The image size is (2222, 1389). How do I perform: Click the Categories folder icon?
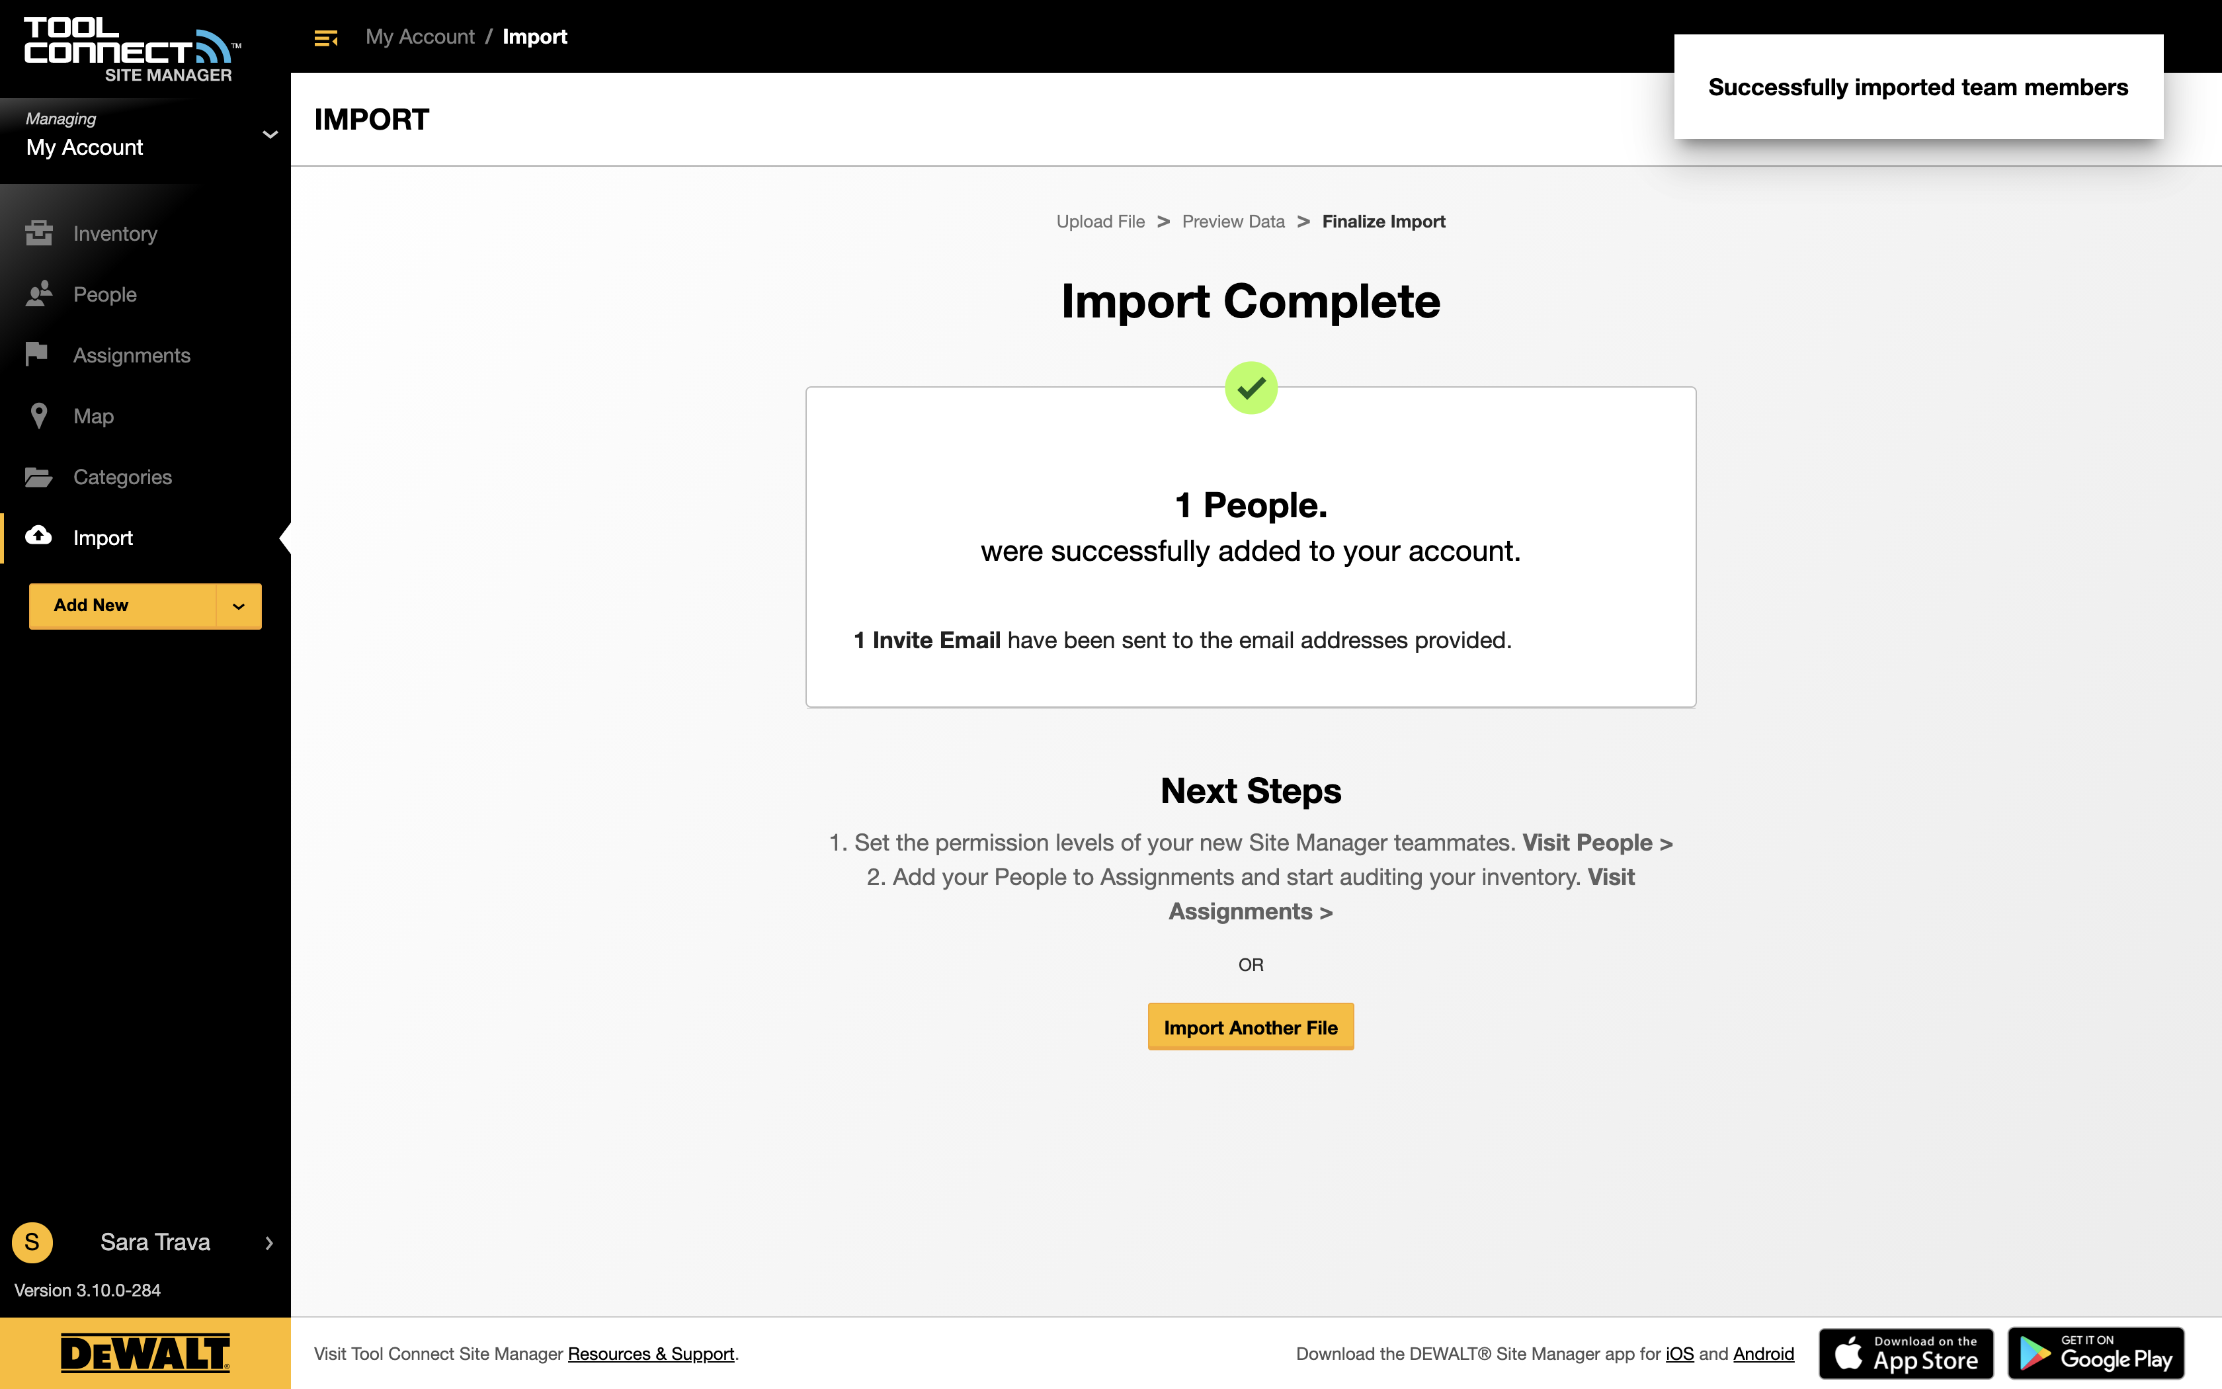click(x=38, y=477)
